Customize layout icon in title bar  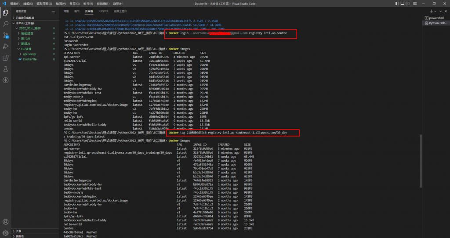click(x=415, y=4)
